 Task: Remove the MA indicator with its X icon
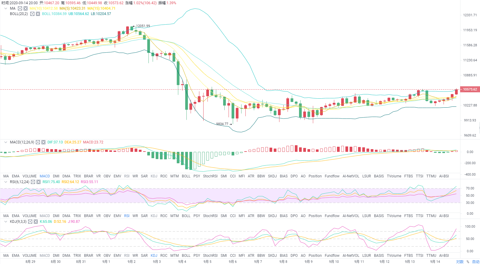(x=26, y=8)
